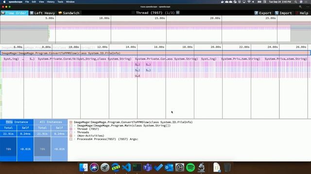Click Thread (7057) color swatch

[x=71, y=129]
